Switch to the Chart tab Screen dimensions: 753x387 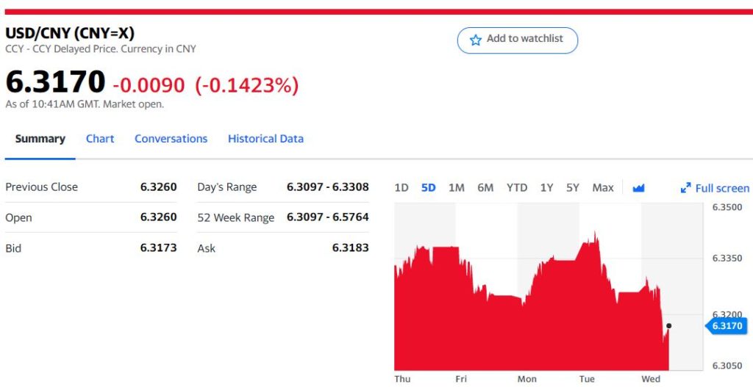(x=100, y=139)
